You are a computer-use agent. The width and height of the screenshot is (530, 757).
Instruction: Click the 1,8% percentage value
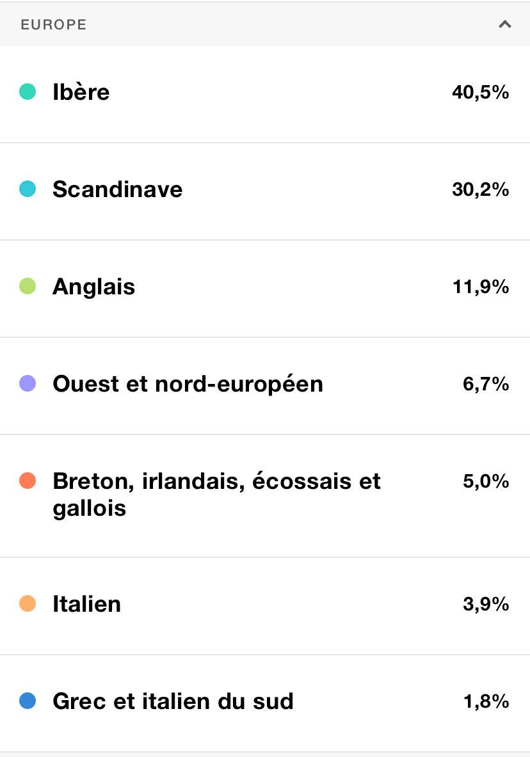pyautogui.click(x=486, y=701)
